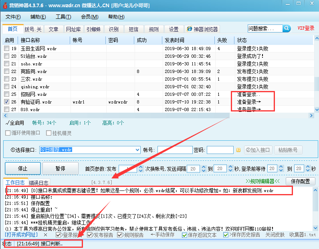Click the 全启用 enable-all option
The image size is (319, 249).
point(15,123)
